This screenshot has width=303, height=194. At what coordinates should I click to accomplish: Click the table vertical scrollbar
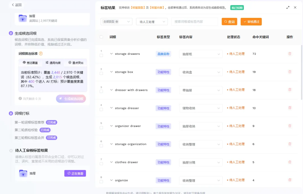click(x=302, y=73)
